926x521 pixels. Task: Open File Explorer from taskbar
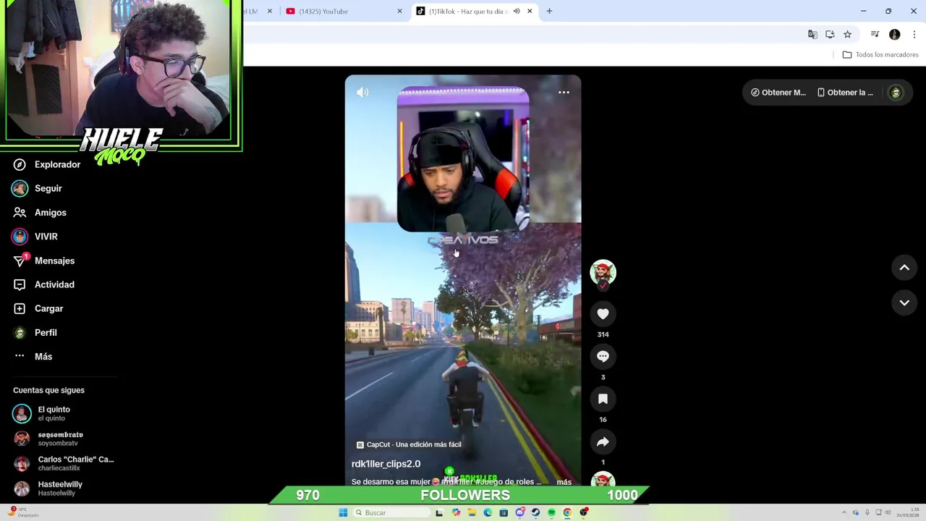pos(472,512)
